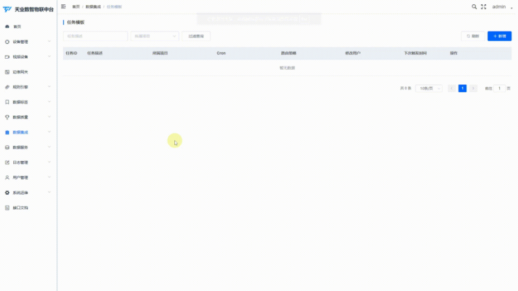Image resolution: width=518 pixels, height=291 pixels.
Task: Click the 过滤查询 button
Action: point(196,36)
